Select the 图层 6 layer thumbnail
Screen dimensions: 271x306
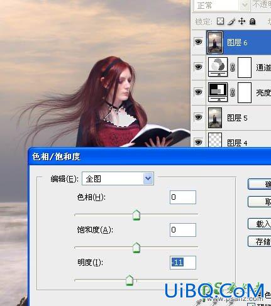coord(215,42)
